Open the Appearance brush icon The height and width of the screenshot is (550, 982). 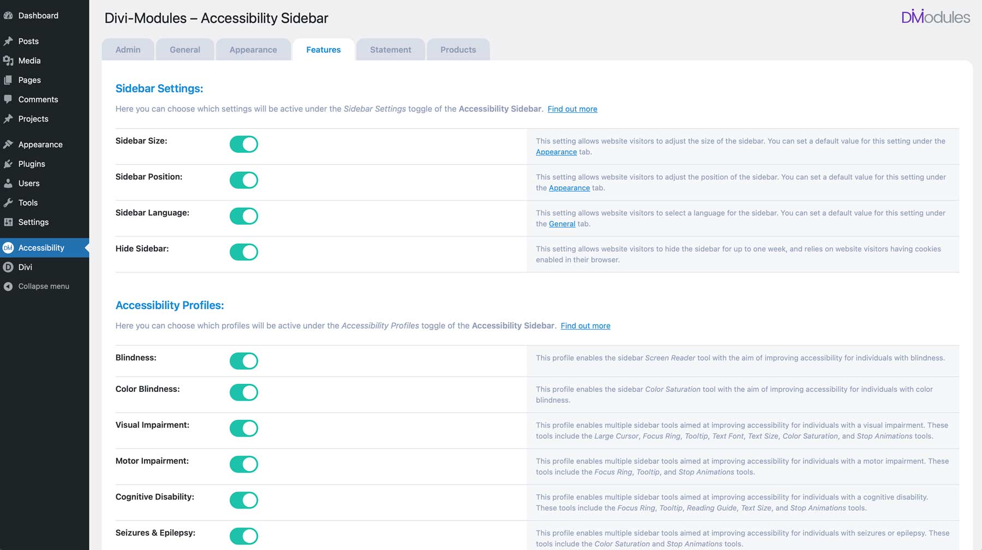point(8,144)
